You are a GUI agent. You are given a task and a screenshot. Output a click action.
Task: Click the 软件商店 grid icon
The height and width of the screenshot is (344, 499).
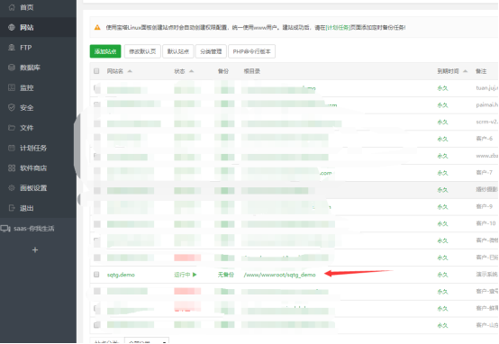12,168
